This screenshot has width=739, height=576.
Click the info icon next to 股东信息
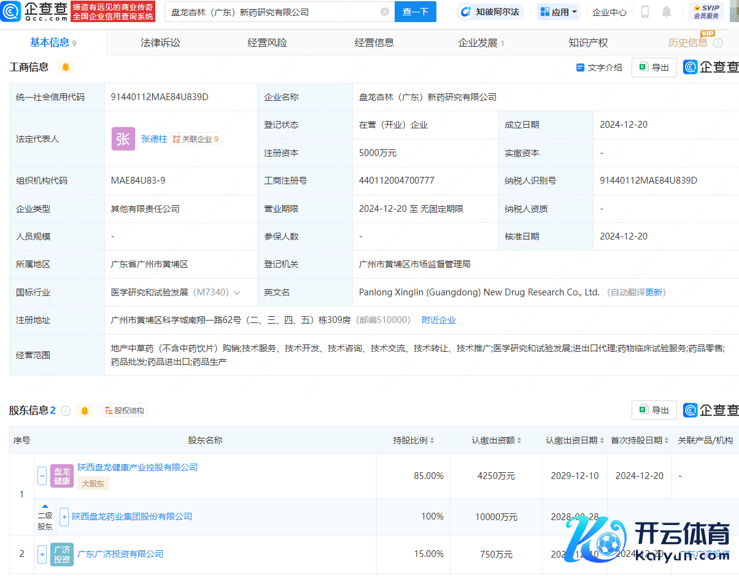[66, 410]
